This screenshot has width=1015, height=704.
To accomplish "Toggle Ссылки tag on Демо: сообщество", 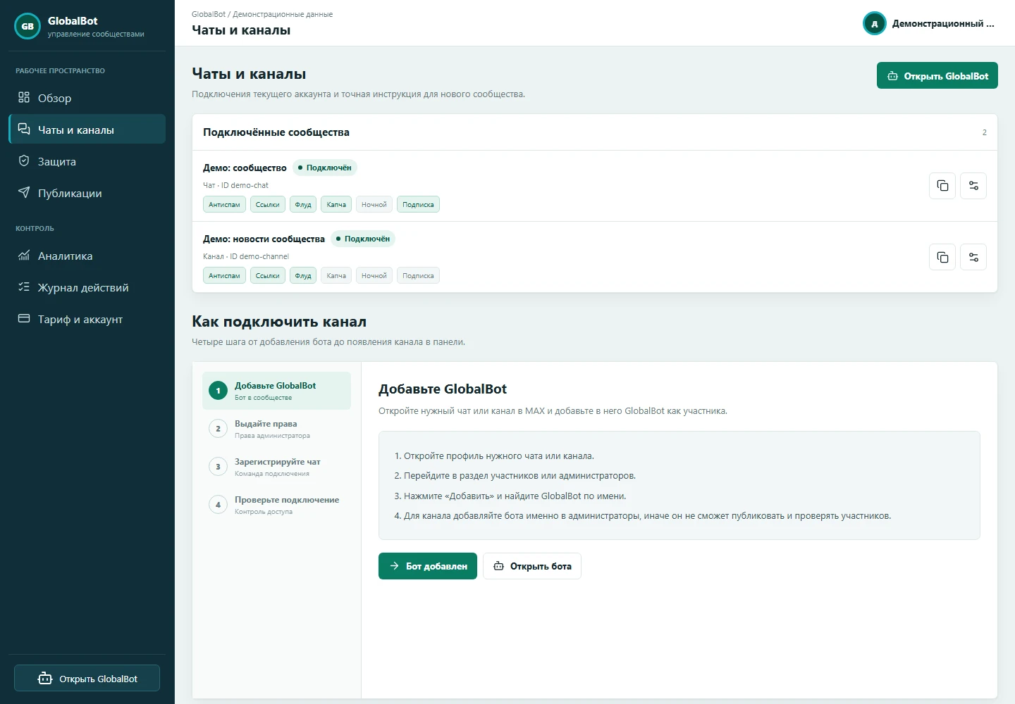I will (x=268, y=205).
